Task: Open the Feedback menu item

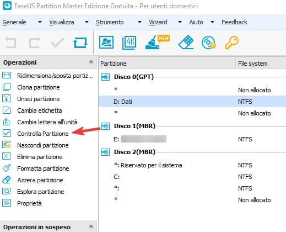Action: pyautogui.click(x=234, y=22)
